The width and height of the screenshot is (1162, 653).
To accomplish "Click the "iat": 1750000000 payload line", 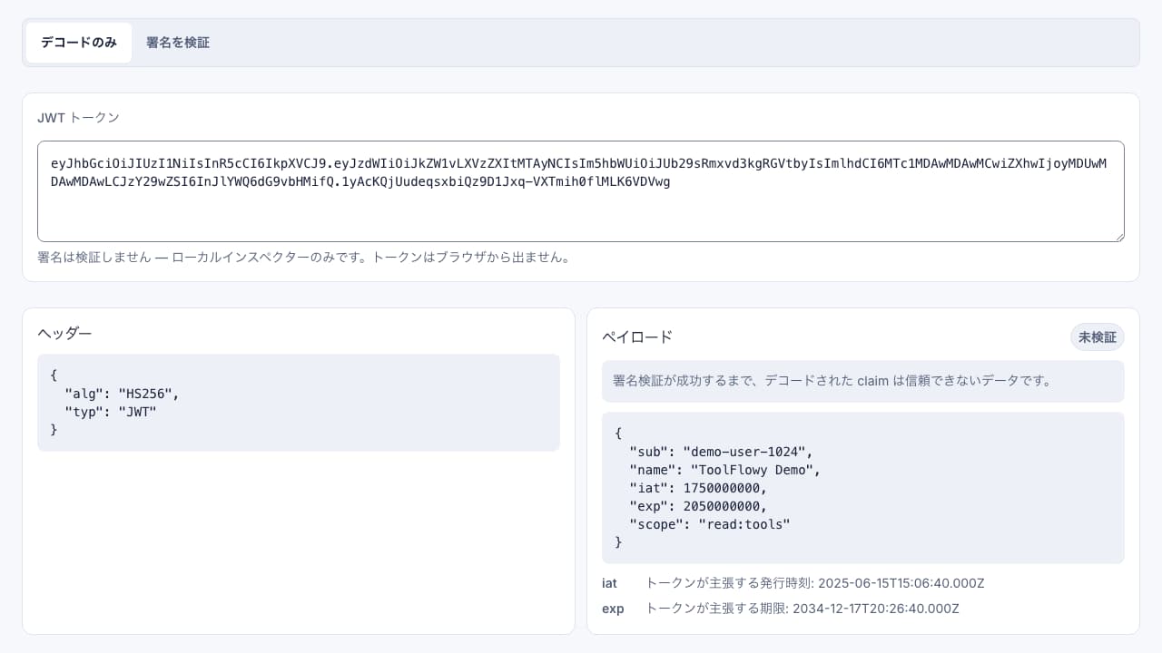I will 698,488.
